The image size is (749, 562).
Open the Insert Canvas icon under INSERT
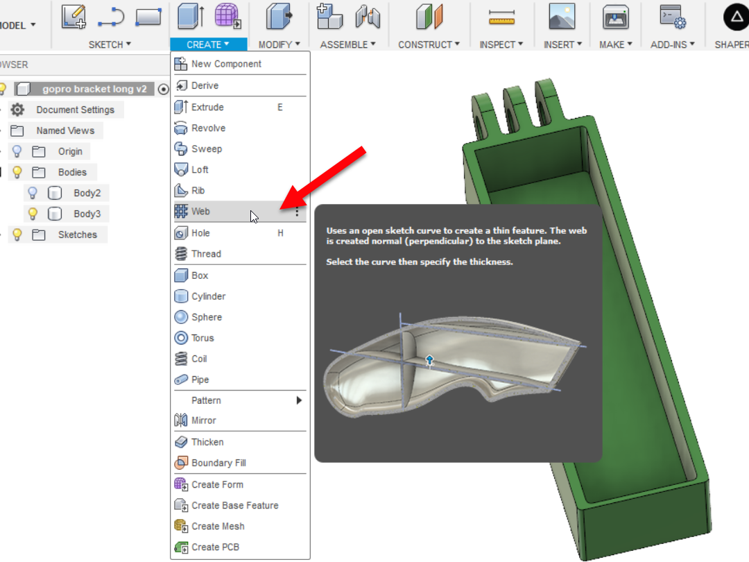[562, 17]
